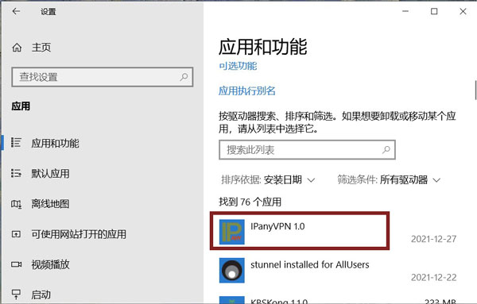This screenshot has width=477, height=304.
Task: Open the 主页 home icon
Action: tap(17, 48)
